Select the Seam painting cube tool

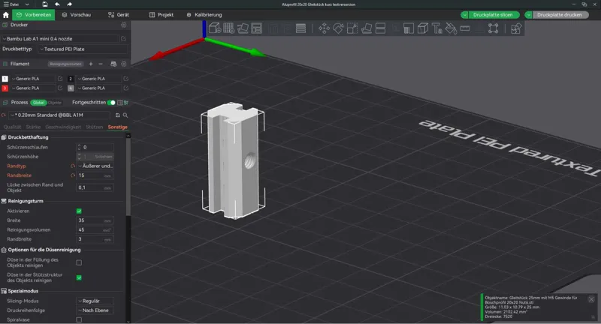point(423,28)
